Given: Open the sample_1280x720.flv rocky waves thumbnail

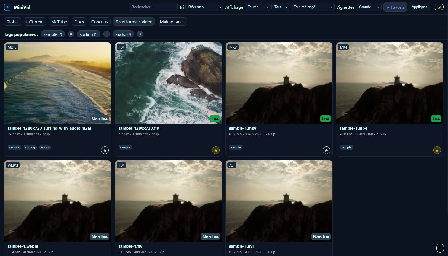Looking at the screenshot, I should click(x=168, y=83).
